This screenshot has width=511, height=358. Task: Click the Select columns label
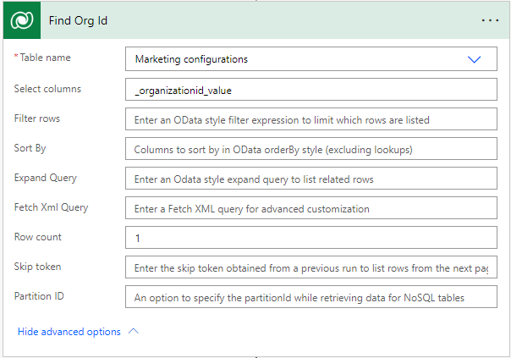[47, 89]
